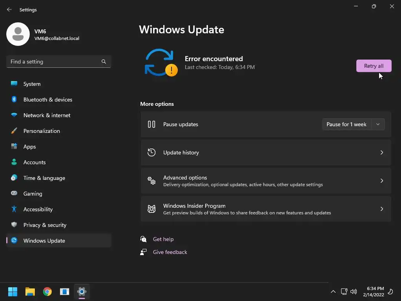The image size is (401, 301).
Task: Click the VM6@collabnet.local account text
Action: pos(57,38)
